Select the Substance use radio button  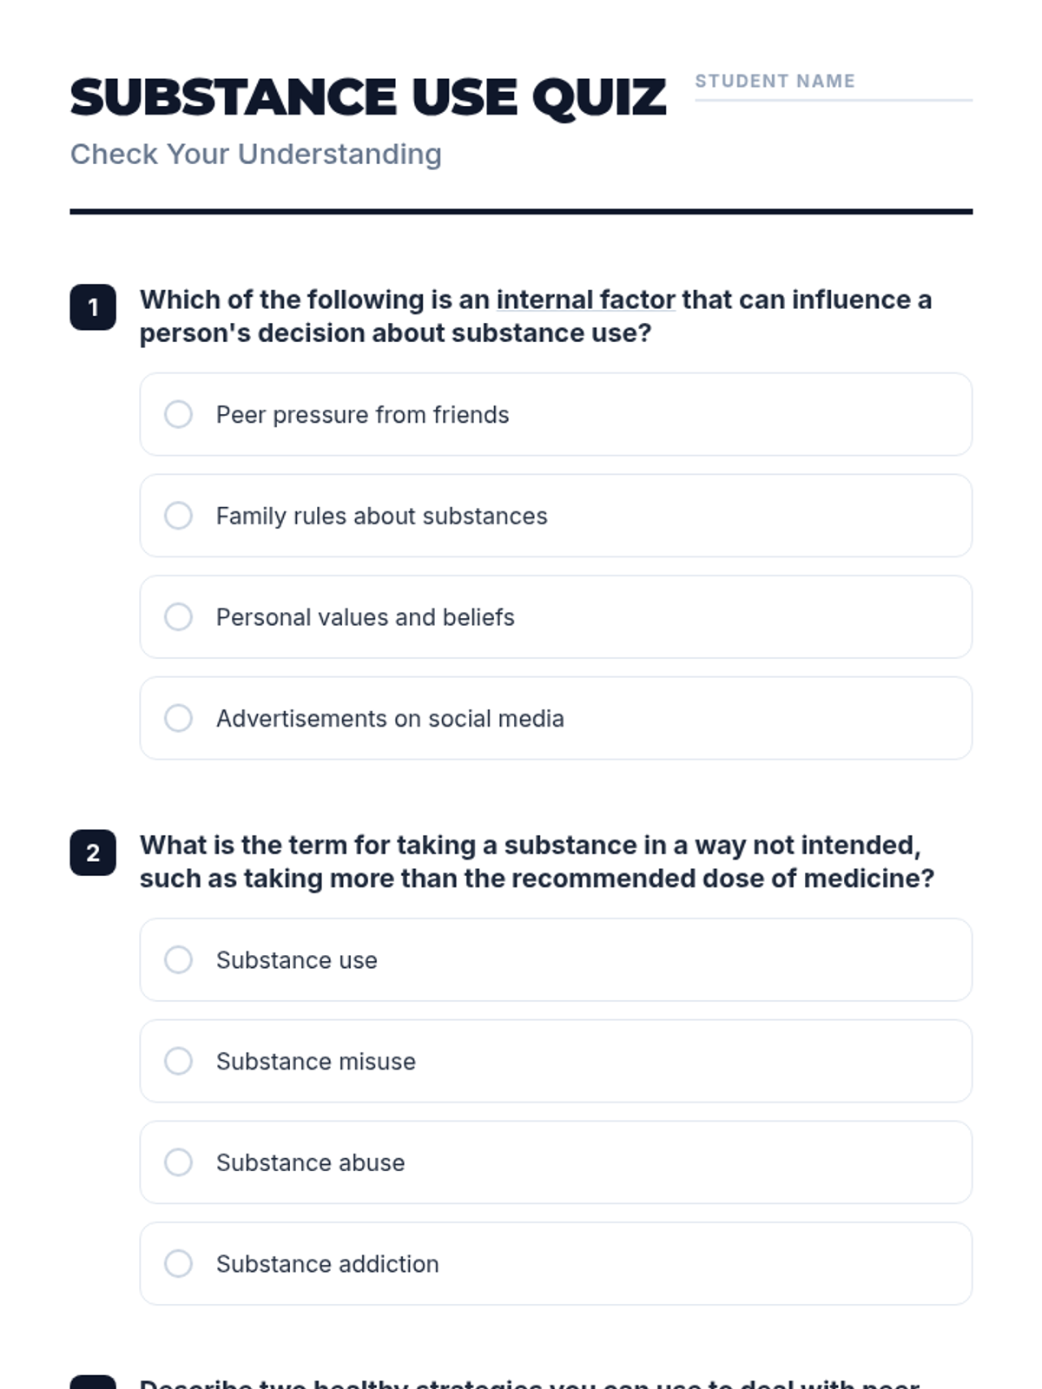click(178, 959)
